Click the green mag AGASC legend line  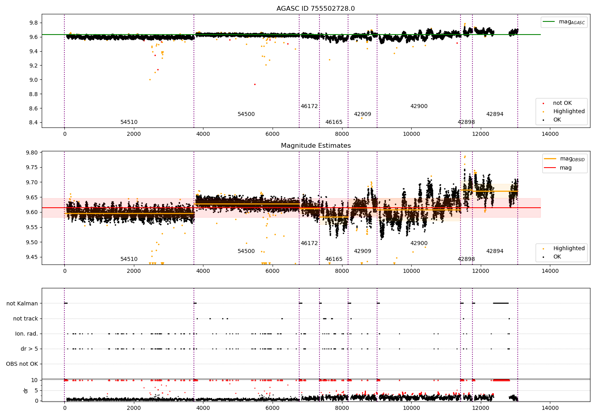[x=549, y=22]
